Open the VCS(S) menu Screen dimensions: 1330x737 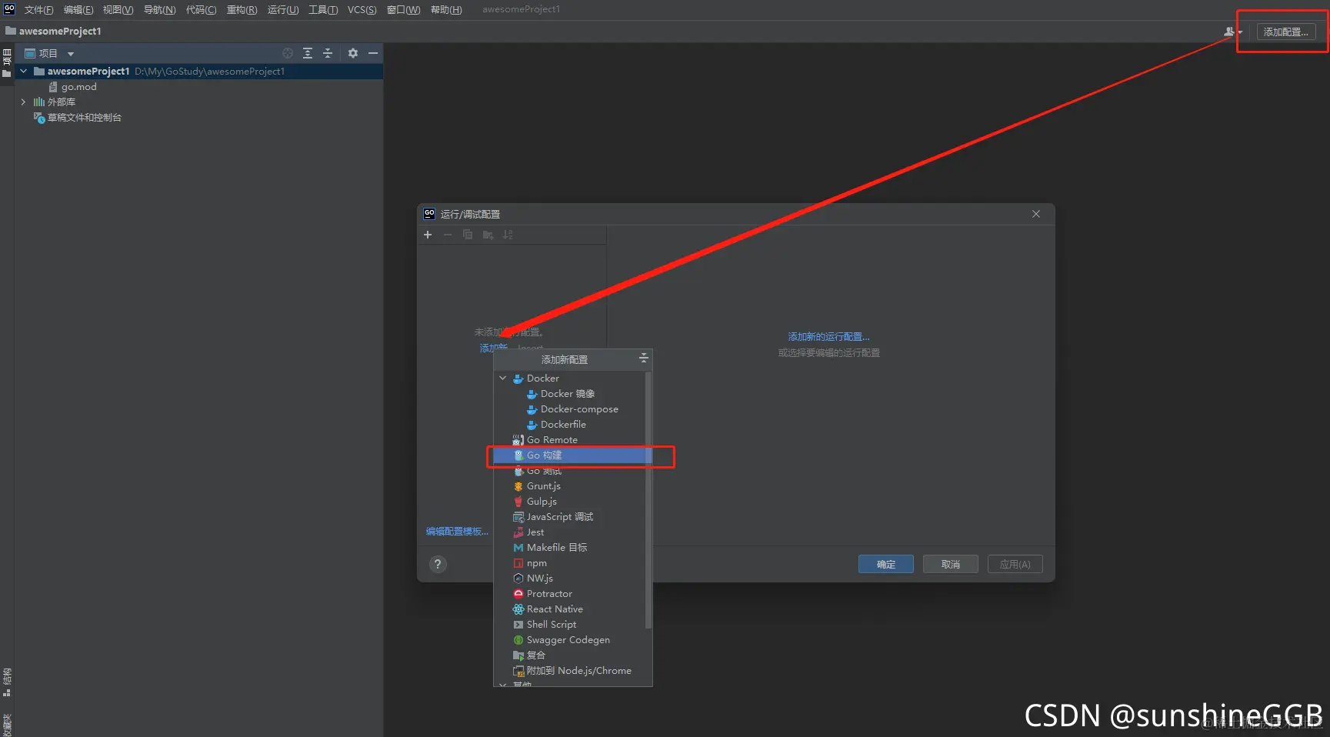point(362,10)
